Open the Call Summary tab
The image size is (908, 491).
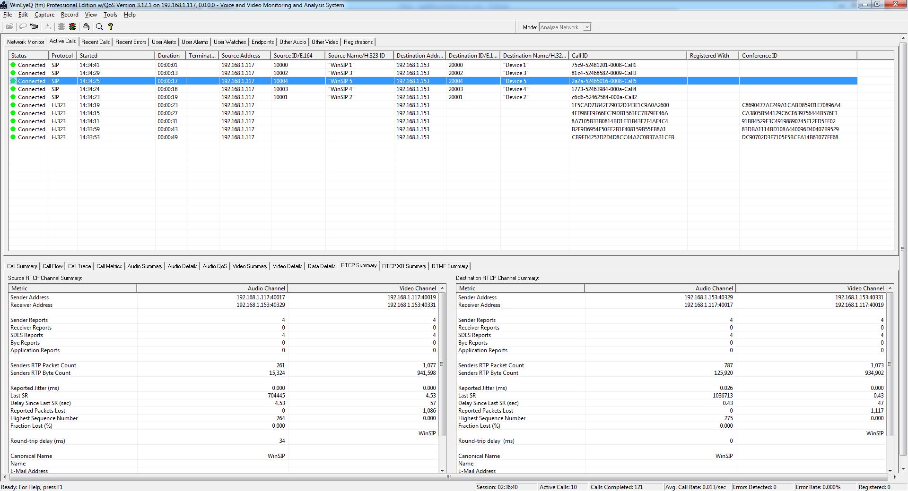(22, 266)
